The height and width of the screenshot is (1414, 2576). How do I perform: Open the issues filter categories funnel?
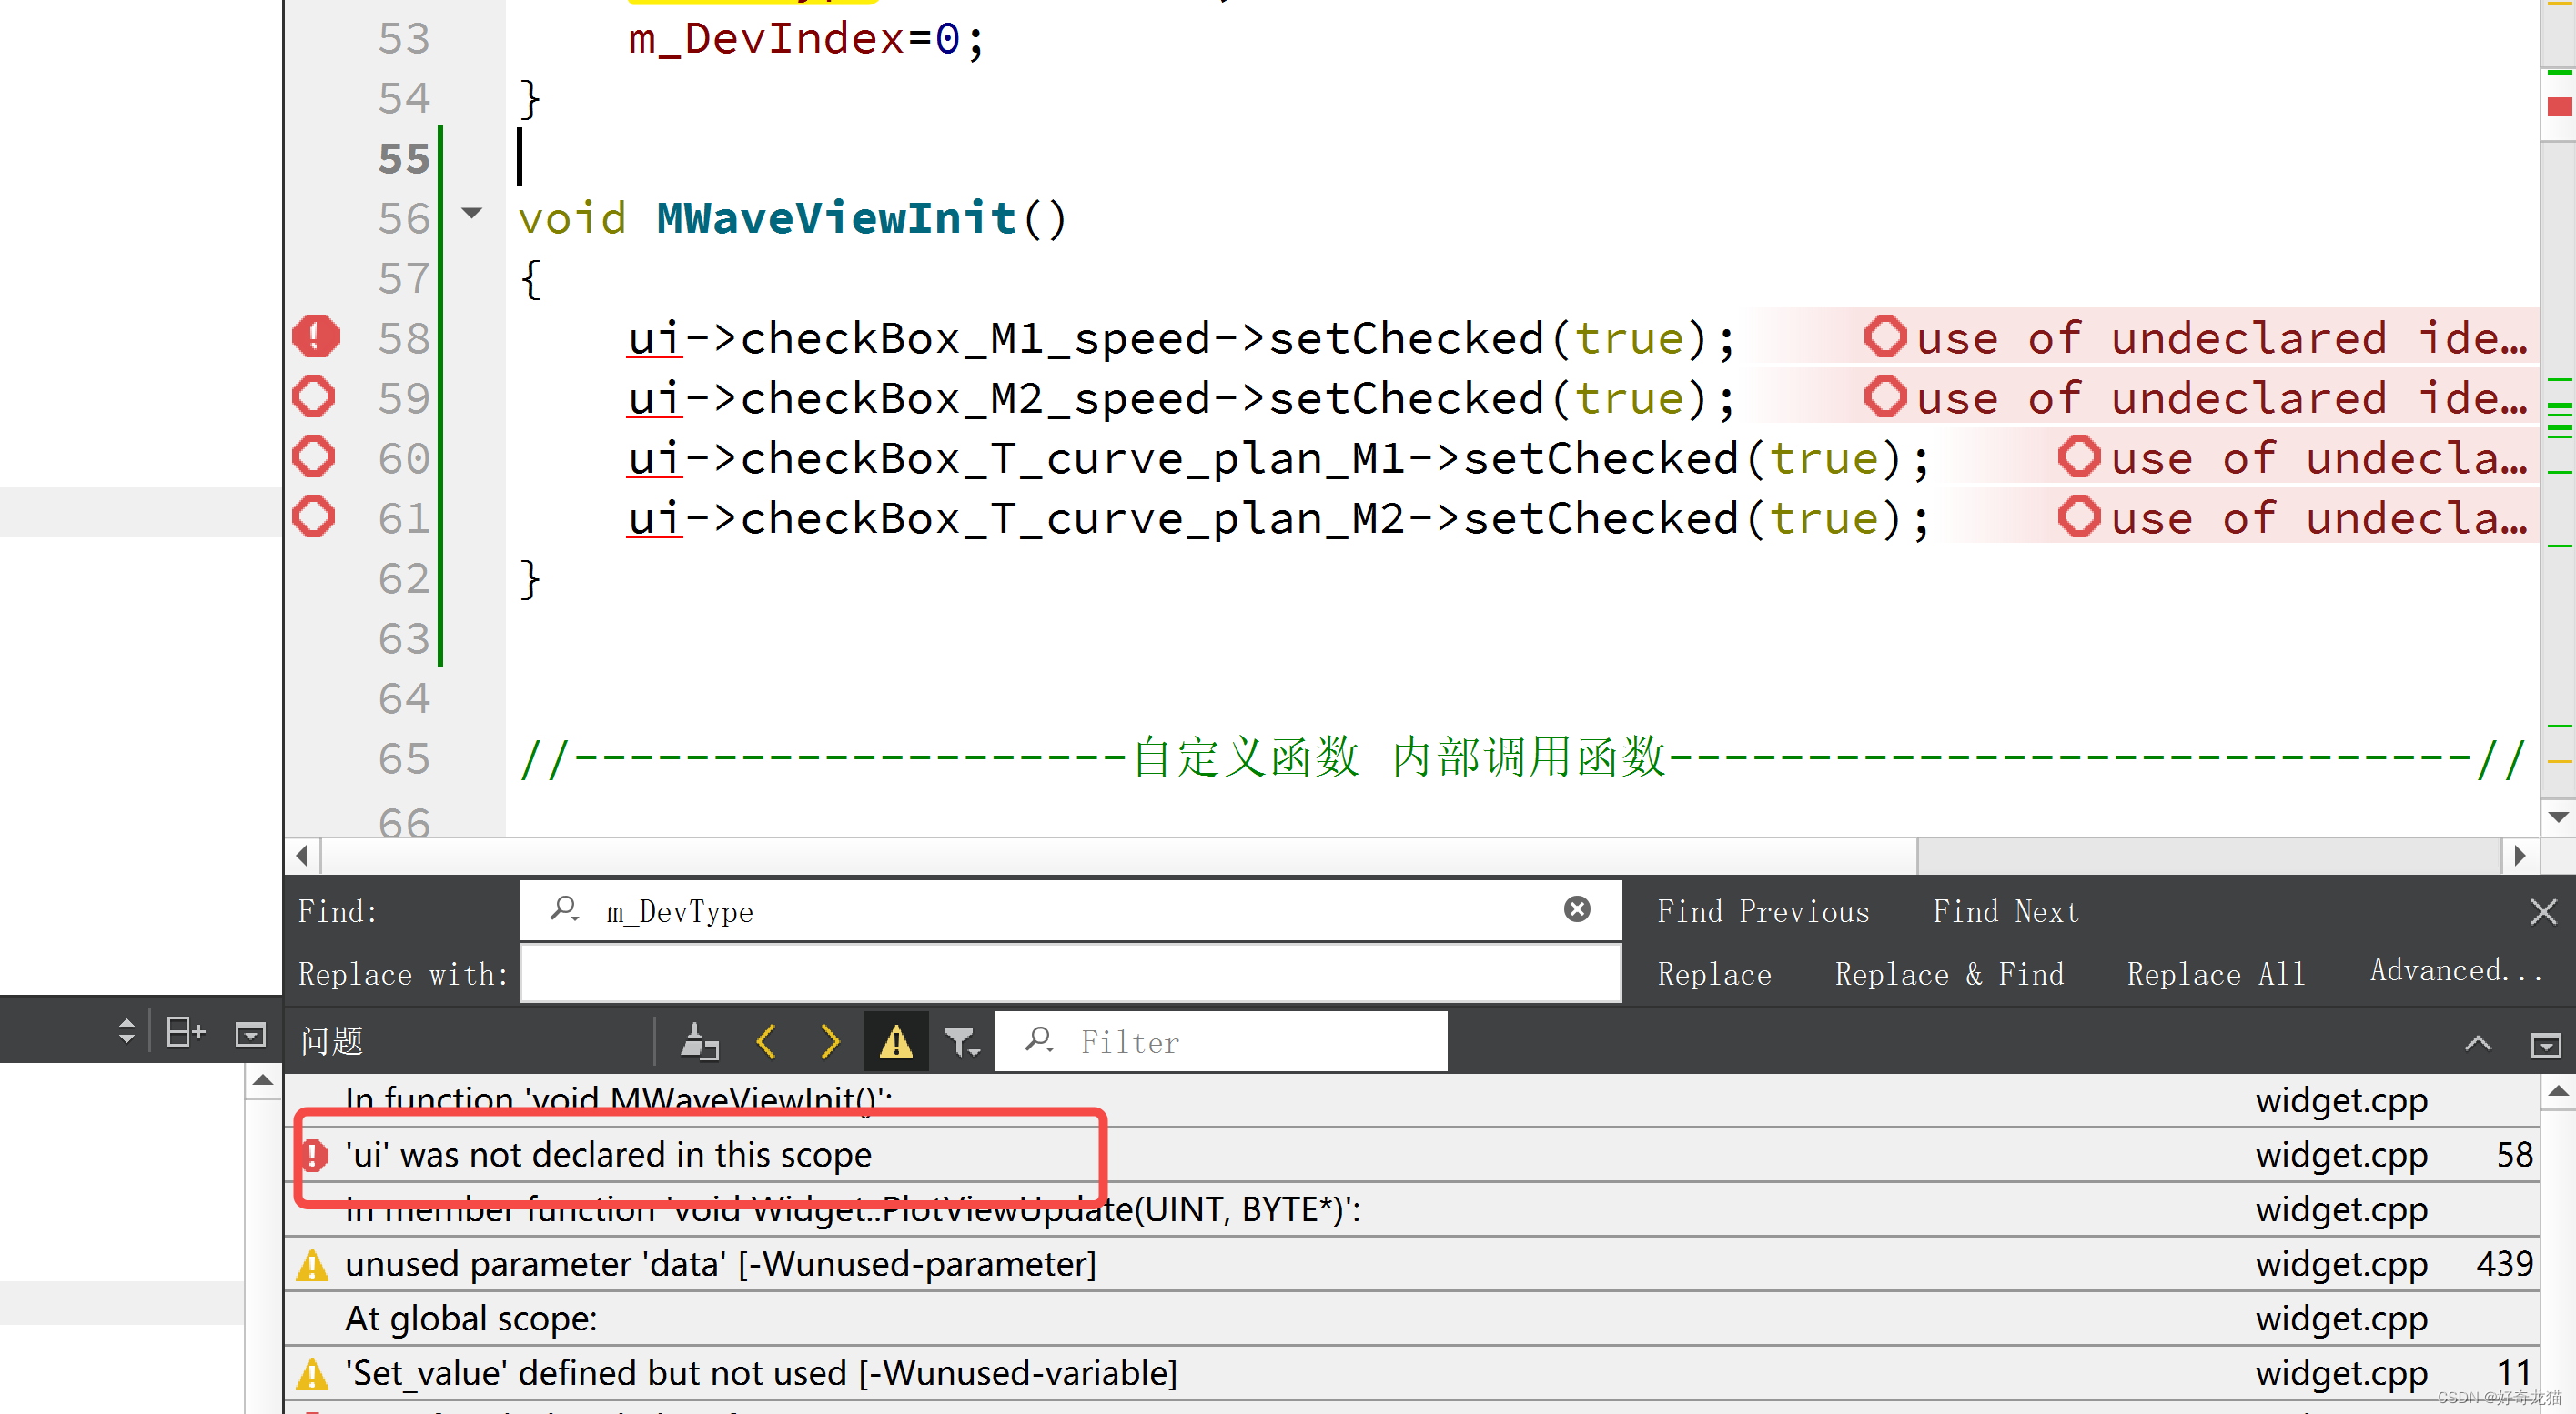[961, 1042]
